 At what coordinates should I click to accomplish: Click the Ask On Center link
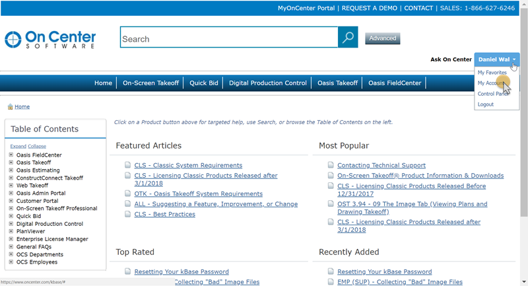coord(451,59)
